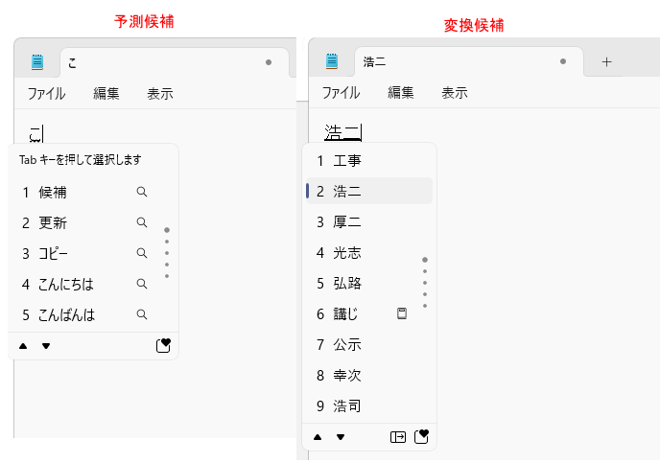The height and width of the screenshot is (463, 660).
Task: Choose conversion candidate 3 厚二
Action: click(x=369, y=221)
